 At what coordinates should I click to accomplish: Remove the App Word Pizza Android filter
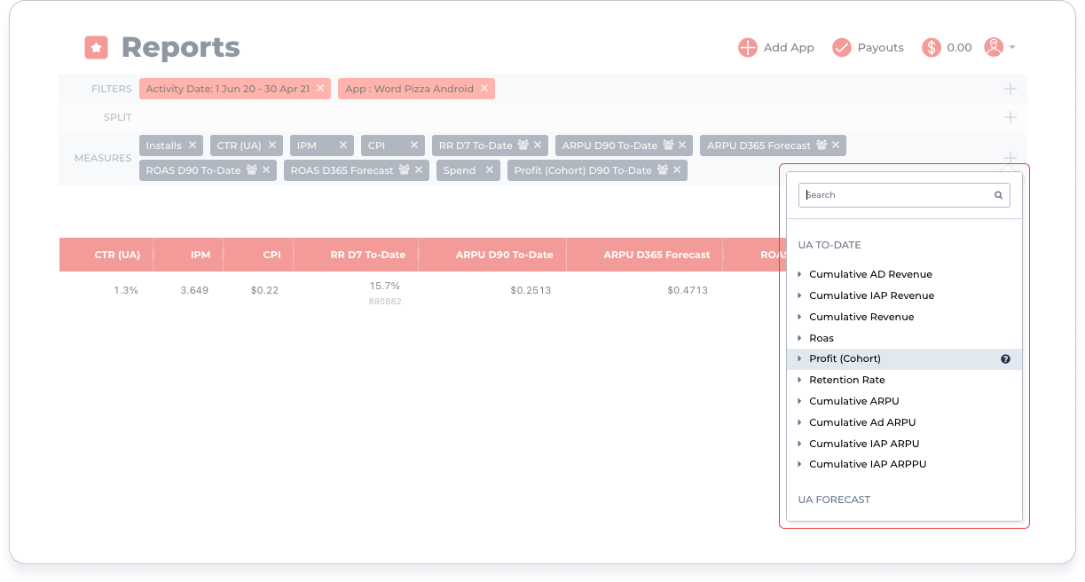click(484, 89)
